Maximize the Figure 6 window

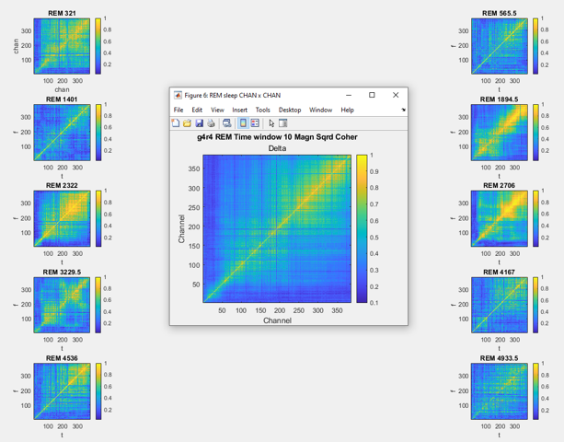[x=372, y=95]
